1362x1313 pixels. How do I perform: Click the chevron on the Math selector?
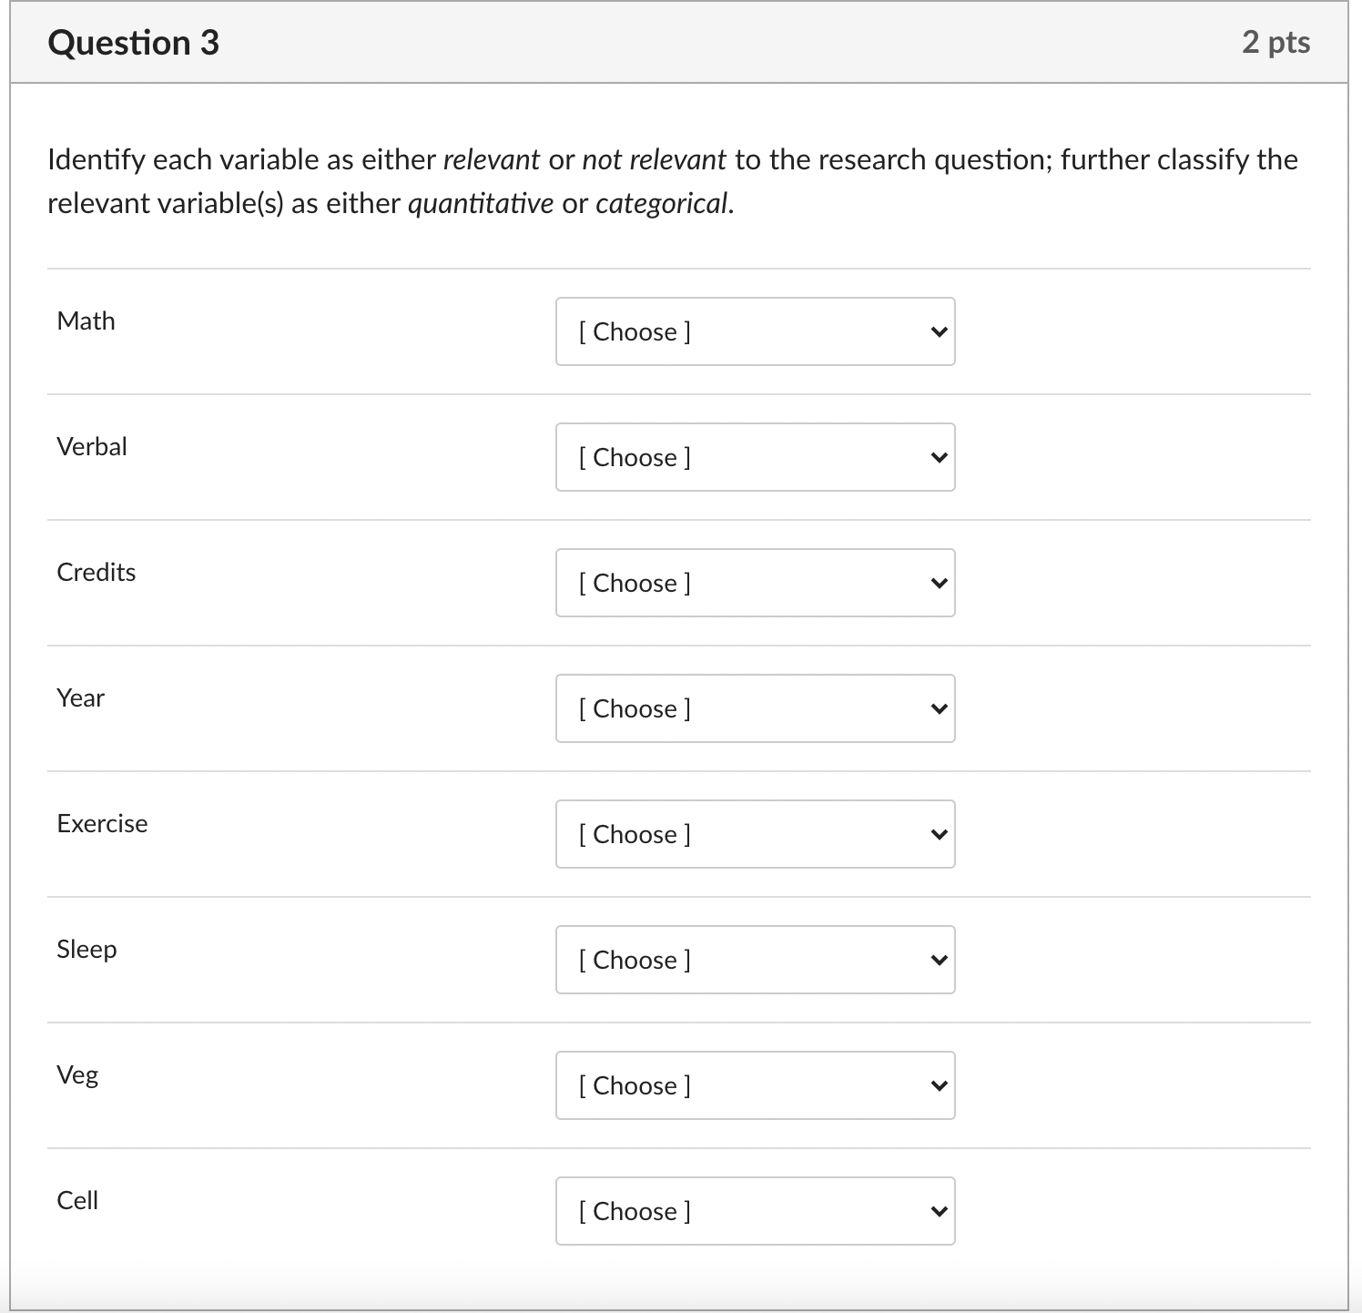pyautogui.click(x=939, y=331)
